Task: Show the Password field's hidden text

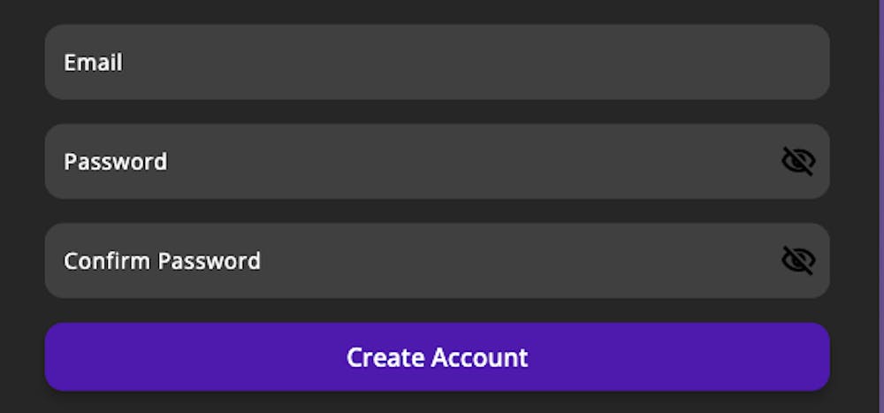Action: [798, 162]
